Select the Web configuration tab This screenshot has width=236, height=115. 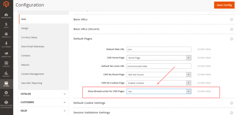[x=44, y=19]
